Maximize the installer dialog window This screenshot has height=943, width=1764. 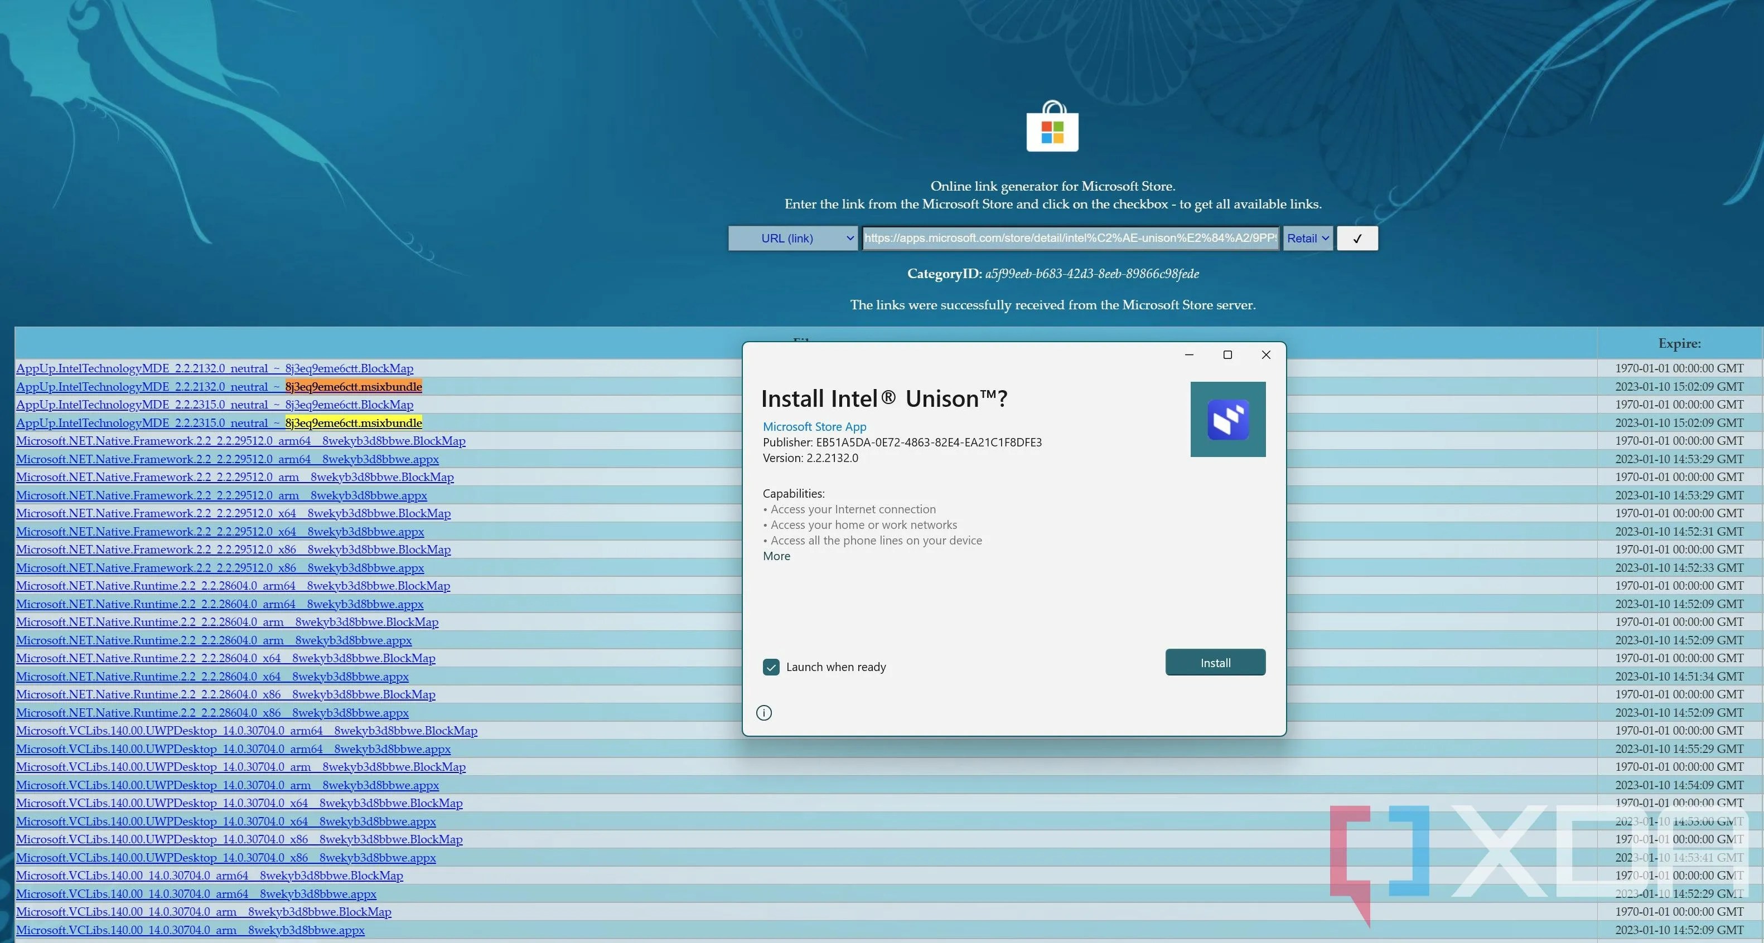click(x=1227, y=354)
